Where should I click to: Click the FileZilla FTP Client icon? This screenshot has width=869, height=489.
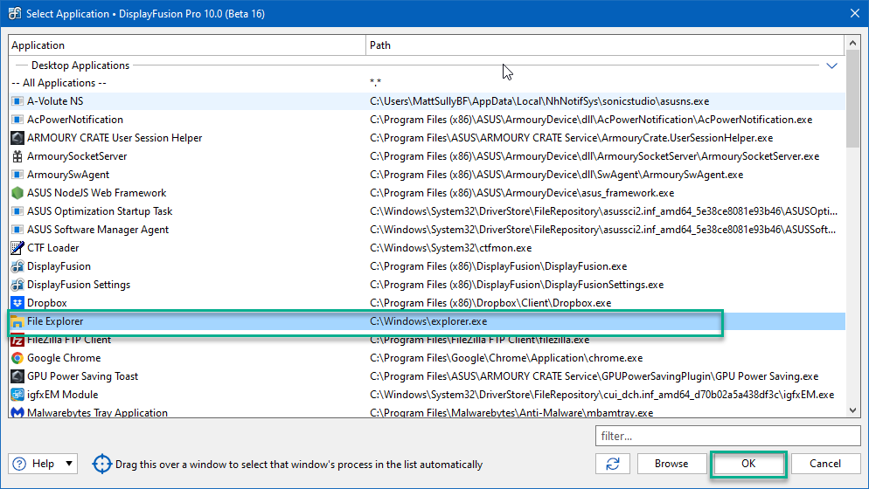tap(17, 340)
